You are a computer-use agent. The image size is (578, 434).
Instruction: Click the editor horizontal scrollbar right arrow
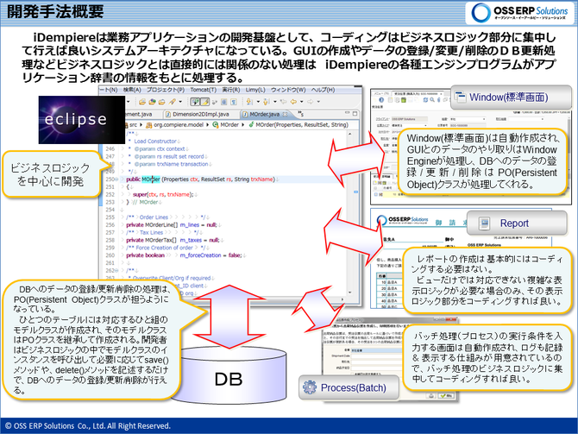(x=342, y=299)
